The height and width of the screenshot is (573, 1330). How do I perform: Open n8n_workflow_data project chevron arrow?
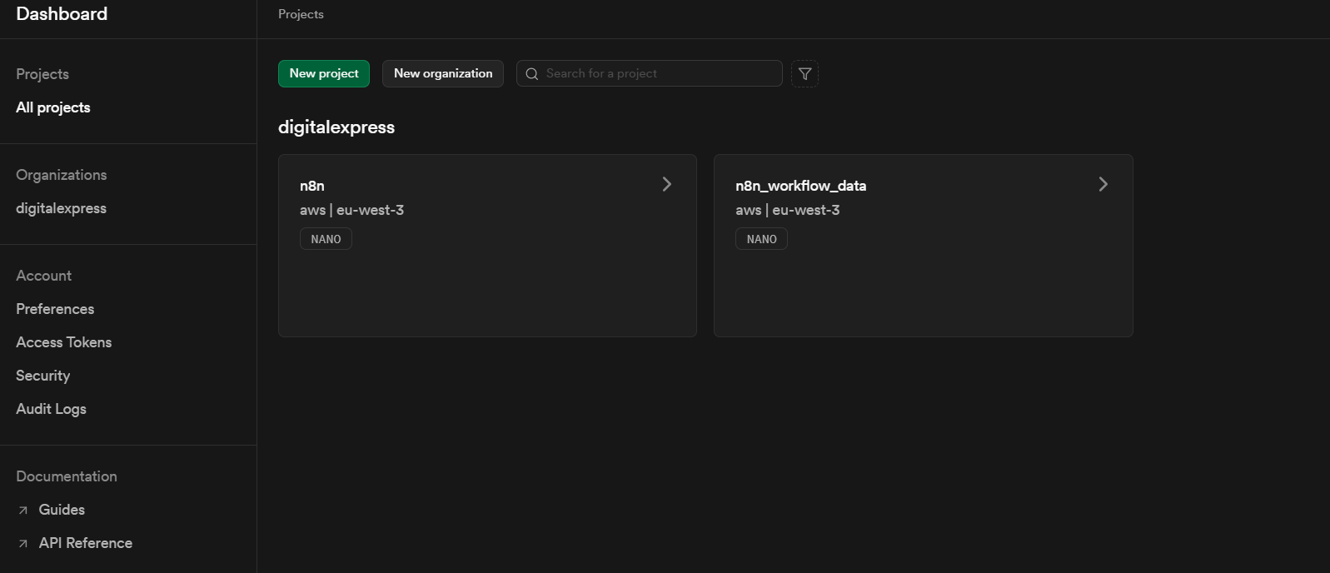point(1103,184)
